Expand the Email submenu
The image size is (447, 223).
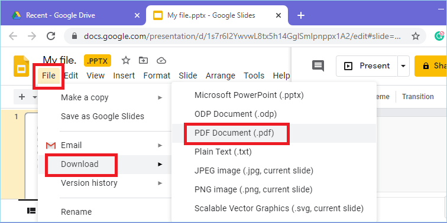(105, 145)
